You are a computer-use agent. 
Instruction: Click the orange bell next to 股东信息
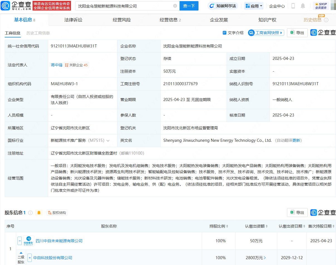click(x=39, y=213)
